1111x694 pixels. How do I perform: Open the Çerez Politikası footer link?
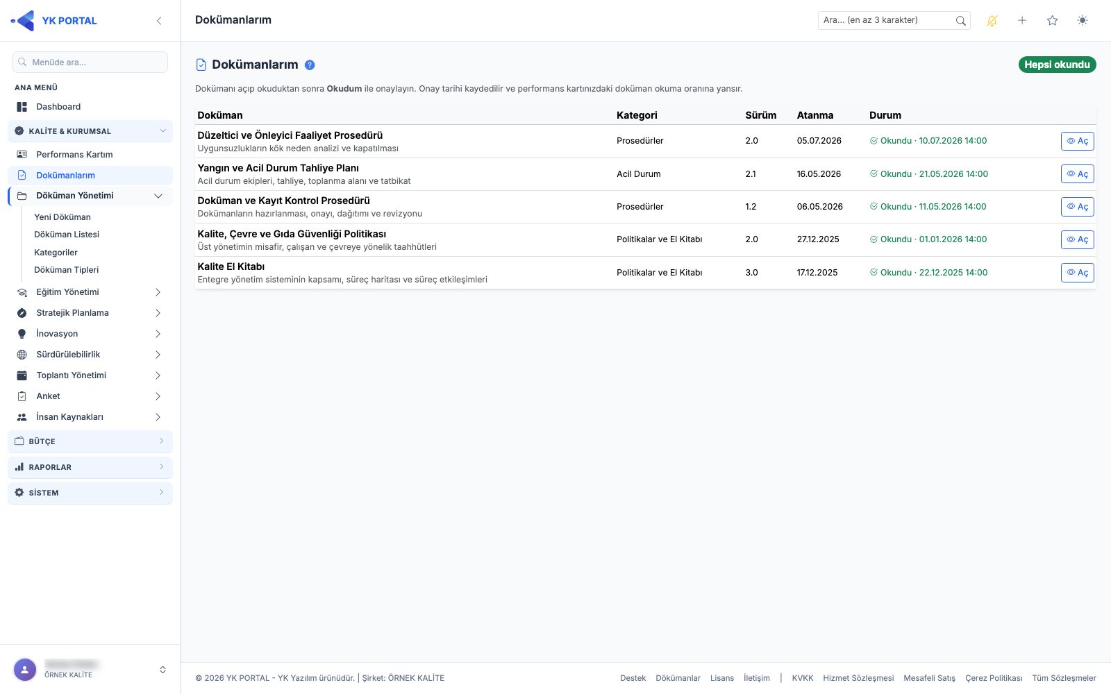[x=994, y=678]
